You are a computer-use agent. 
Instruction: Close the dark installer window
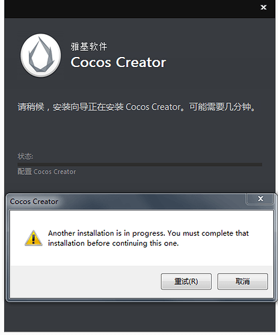[x=263, y=7]
